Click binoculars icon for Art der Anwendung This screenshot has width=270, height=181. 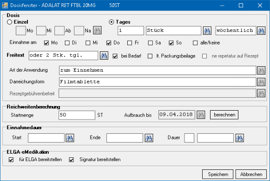(x=261, y=70)
